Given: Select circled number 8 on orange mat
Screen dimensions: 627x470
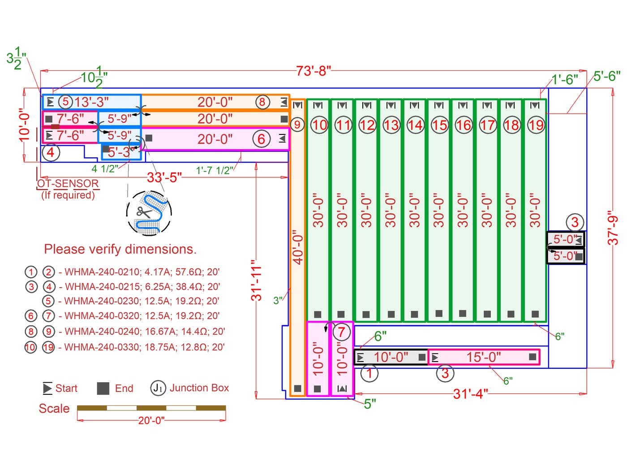Looking at the screenshot, I should [262, 102].
